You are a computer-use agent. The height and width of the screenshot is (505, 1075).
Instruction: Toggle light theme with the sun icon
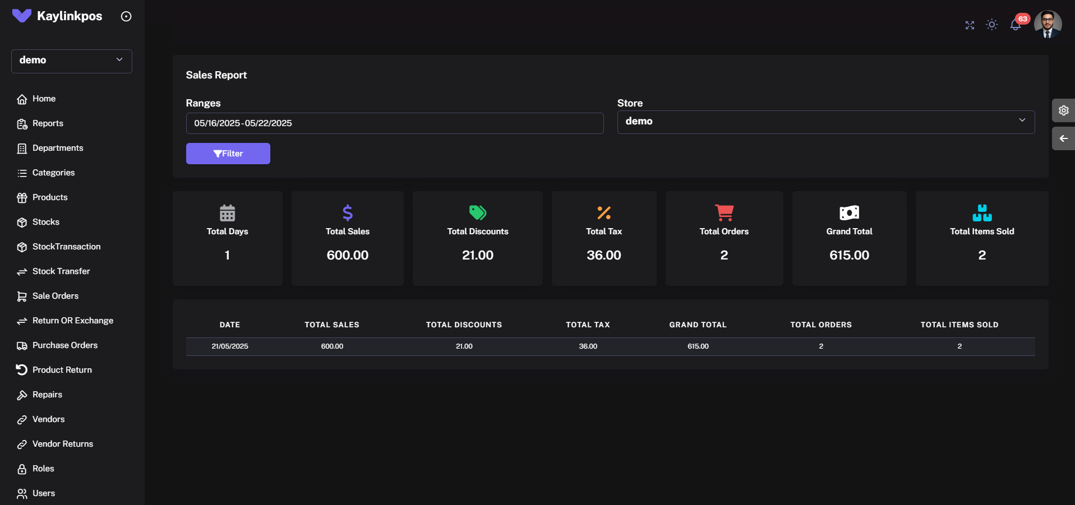coord(992,25)
